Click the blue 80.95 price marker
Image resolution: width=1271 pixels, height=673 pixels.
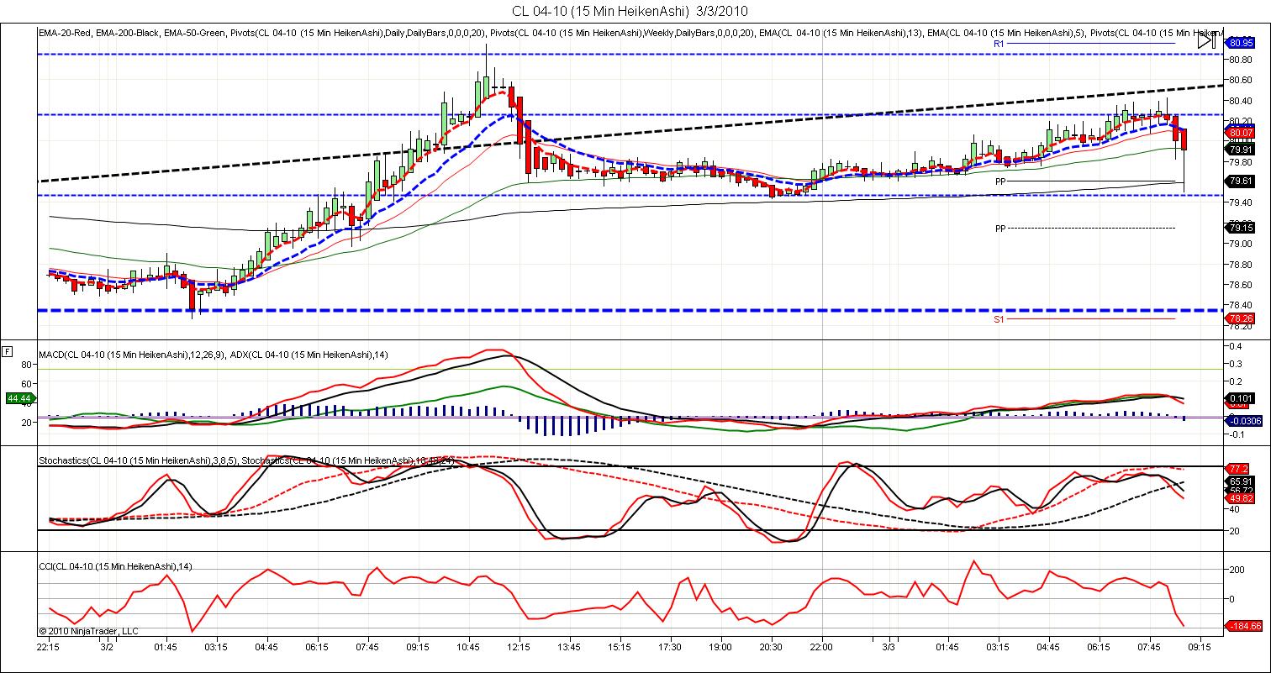click(1241, 42)
